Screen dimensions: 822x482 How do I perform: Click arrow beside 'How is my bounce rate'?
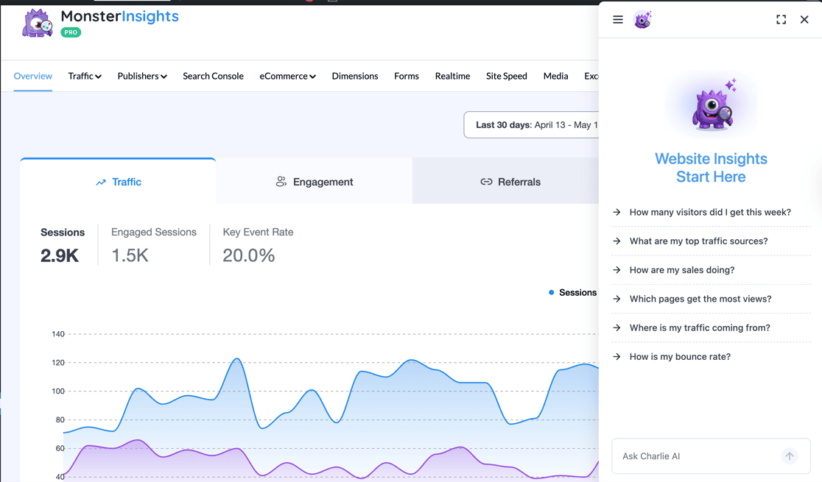617,356
